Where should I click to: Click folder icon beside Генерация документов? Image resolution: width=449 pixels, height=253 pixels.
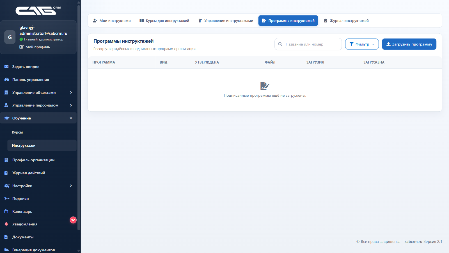[x=6, y=250]
